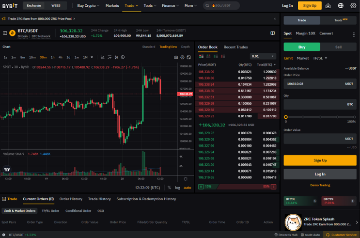Show only buy orders view icon

click(x=216, y=56)
